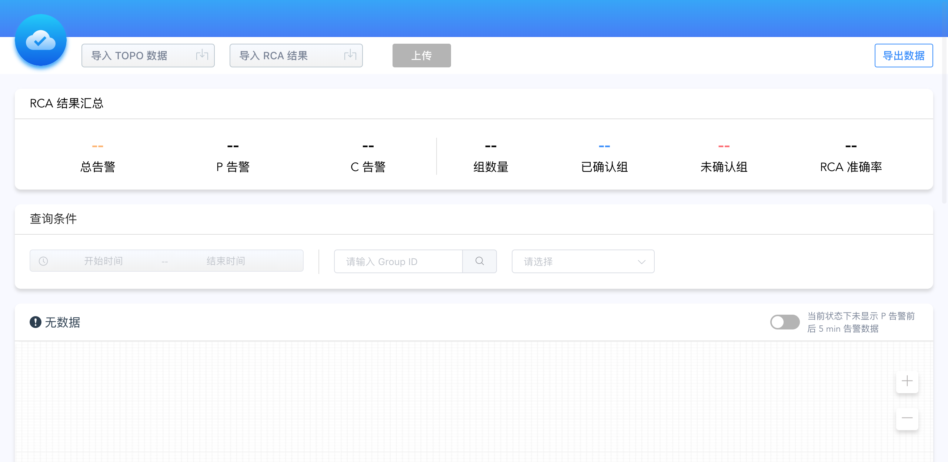
Task: Click the magnifier search icon for Group ID
Action: [480, 261]
